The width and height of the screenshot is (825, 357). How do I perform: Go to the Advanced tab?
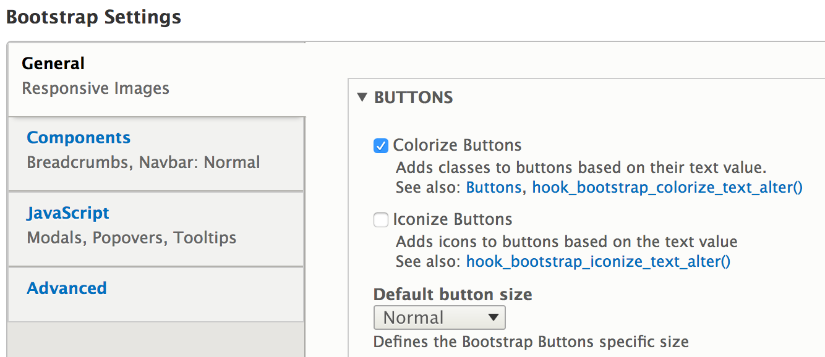67,288
